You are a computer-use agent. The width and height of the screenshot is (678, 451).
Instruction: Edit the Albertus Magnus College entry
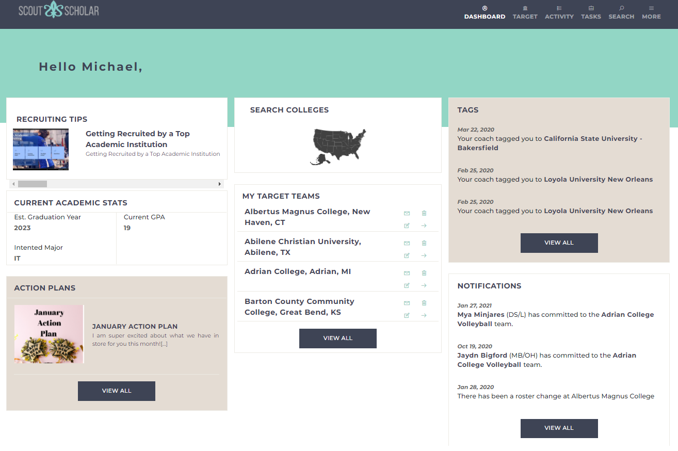coord(407,225)
